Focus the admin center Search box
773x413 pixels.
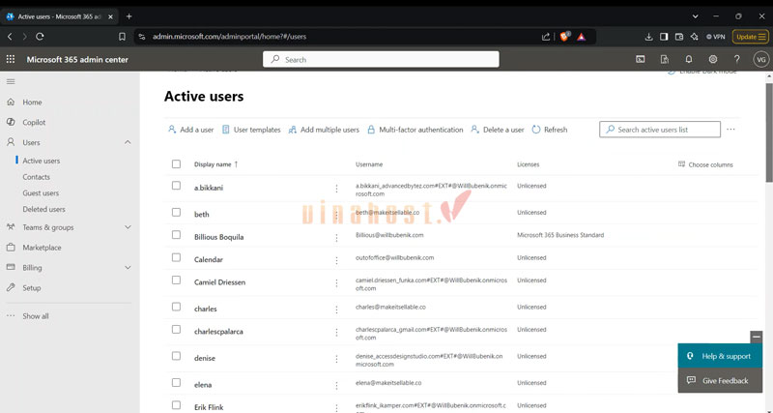pos(381,59)
